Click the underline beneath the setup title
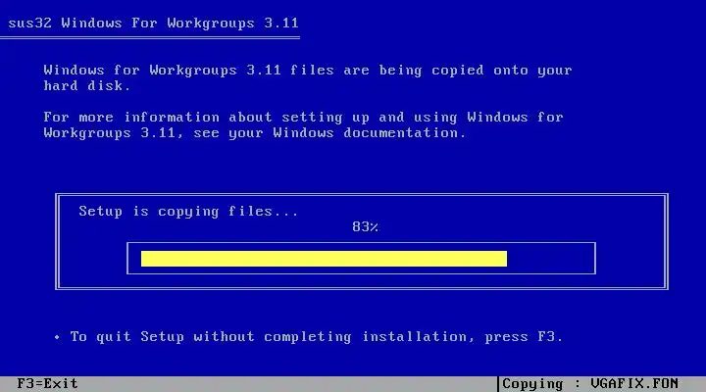 click(x=150, y=38)
